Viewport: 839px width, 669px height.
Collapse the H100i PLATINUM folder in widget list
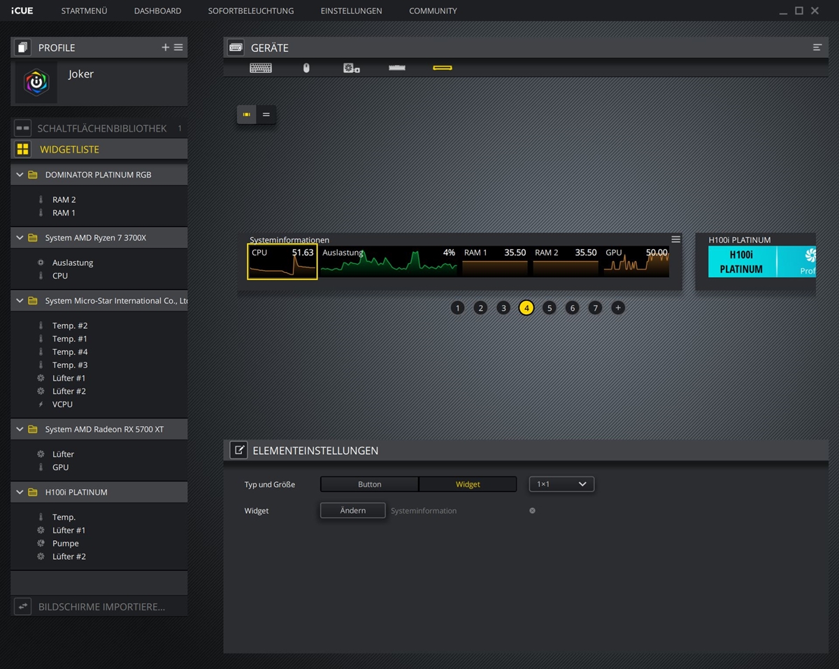20,493
